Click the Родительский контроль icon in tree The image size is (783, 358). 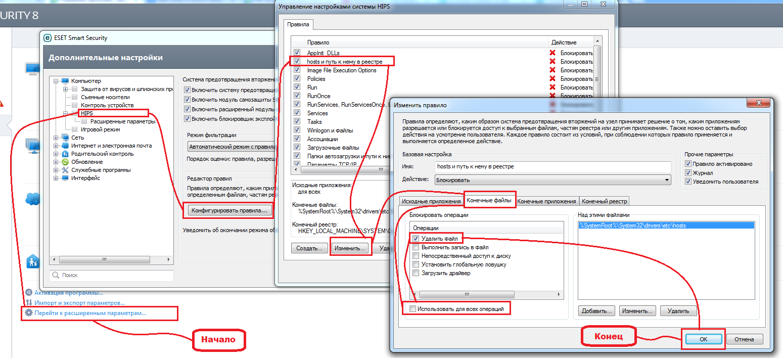click(x=65, y=154)
